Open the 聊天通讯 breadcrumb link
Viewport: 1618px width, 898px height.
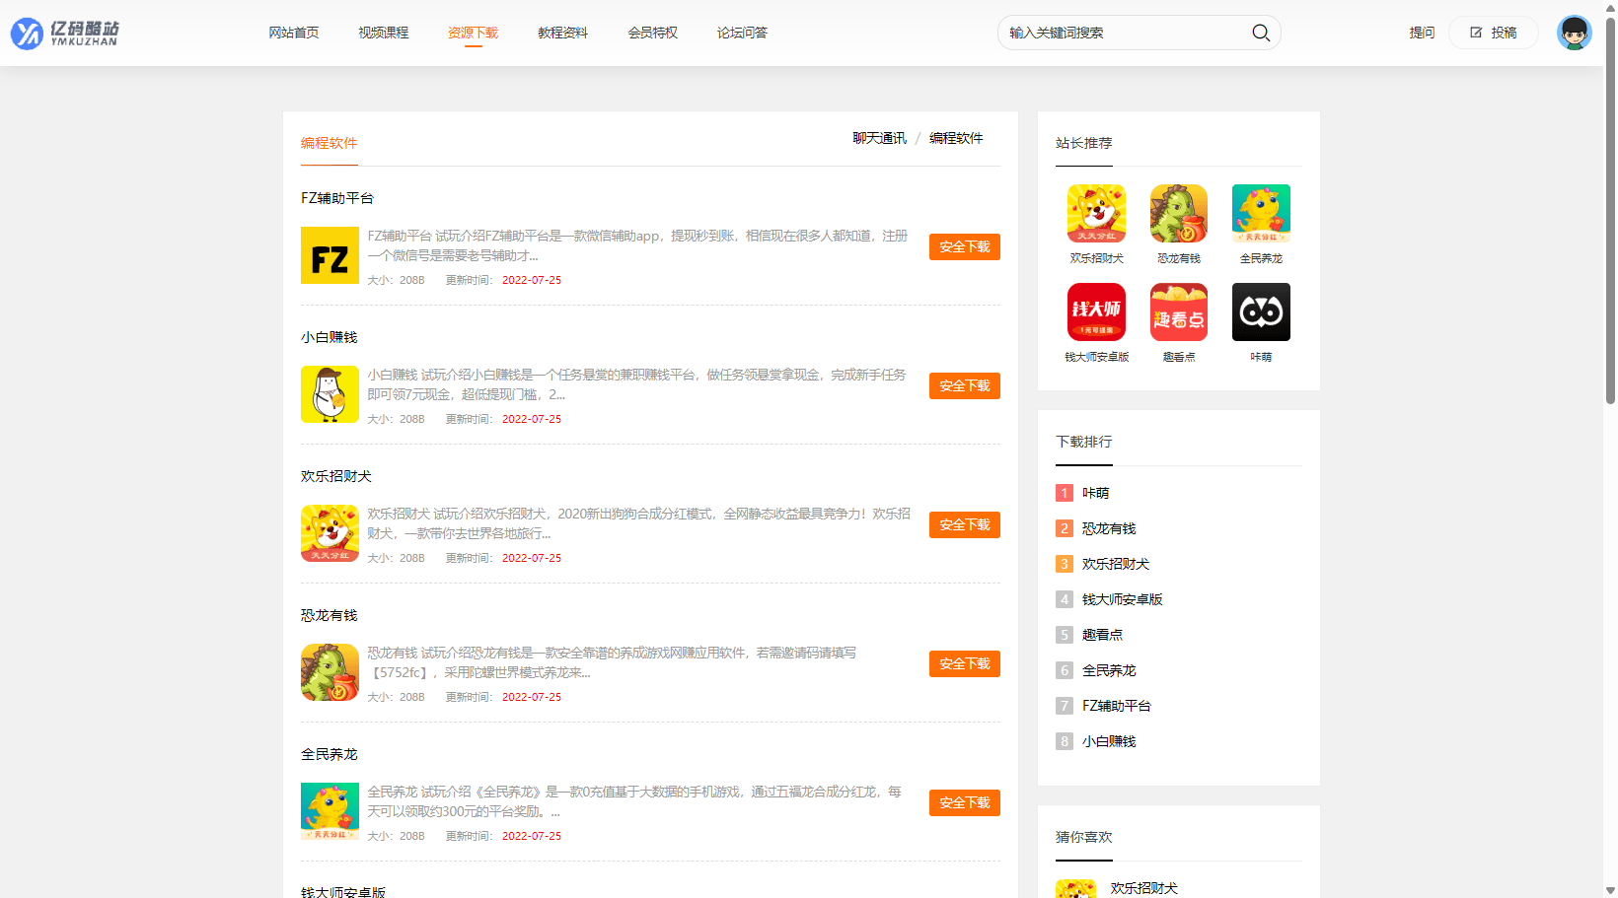[878, 137]
